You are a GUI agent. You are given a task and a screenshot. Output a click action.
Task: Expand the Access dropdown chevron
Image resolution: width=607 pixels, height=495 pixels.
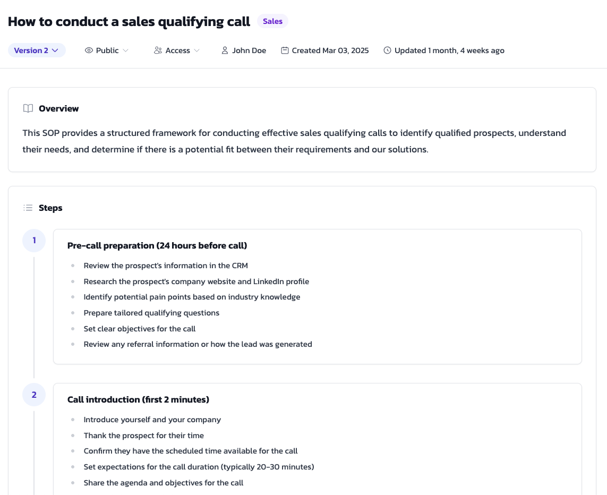click(x=196, y=50)
